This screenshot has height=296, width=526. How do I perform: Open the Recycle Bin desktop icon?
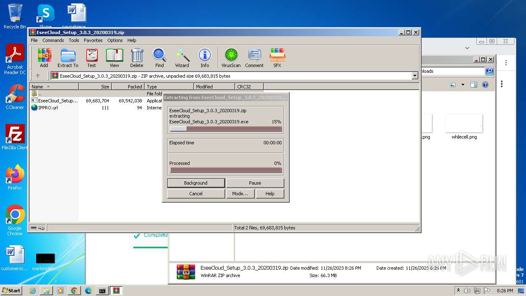pyautogui.click(x=15, y=16)
